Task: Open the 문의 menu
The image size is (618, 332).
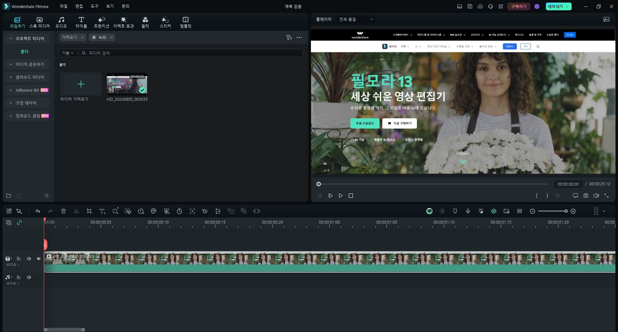Action: (x=126, y=6)
